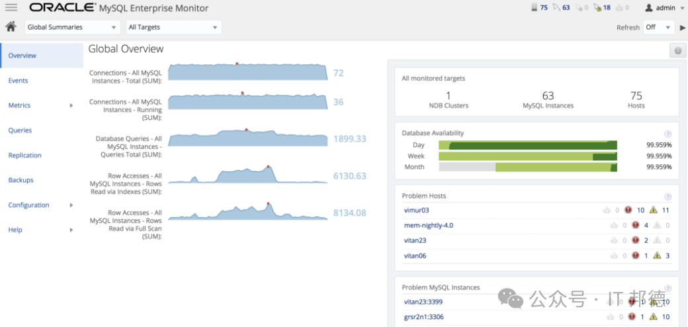Click Rows Read via Full Scan sparkline
Image resolution: width=688 pixels, height=327 pixels.
(248, 211)
